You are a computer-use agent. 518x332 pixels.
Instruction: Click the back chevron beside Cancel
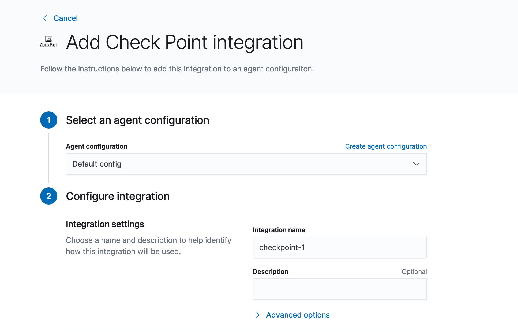[45, 18]
